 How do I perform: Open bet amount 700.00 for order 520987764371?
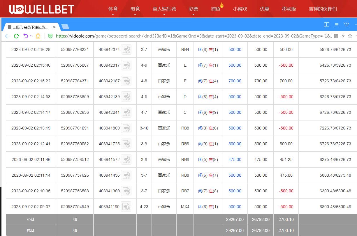(x=235, y=81)
